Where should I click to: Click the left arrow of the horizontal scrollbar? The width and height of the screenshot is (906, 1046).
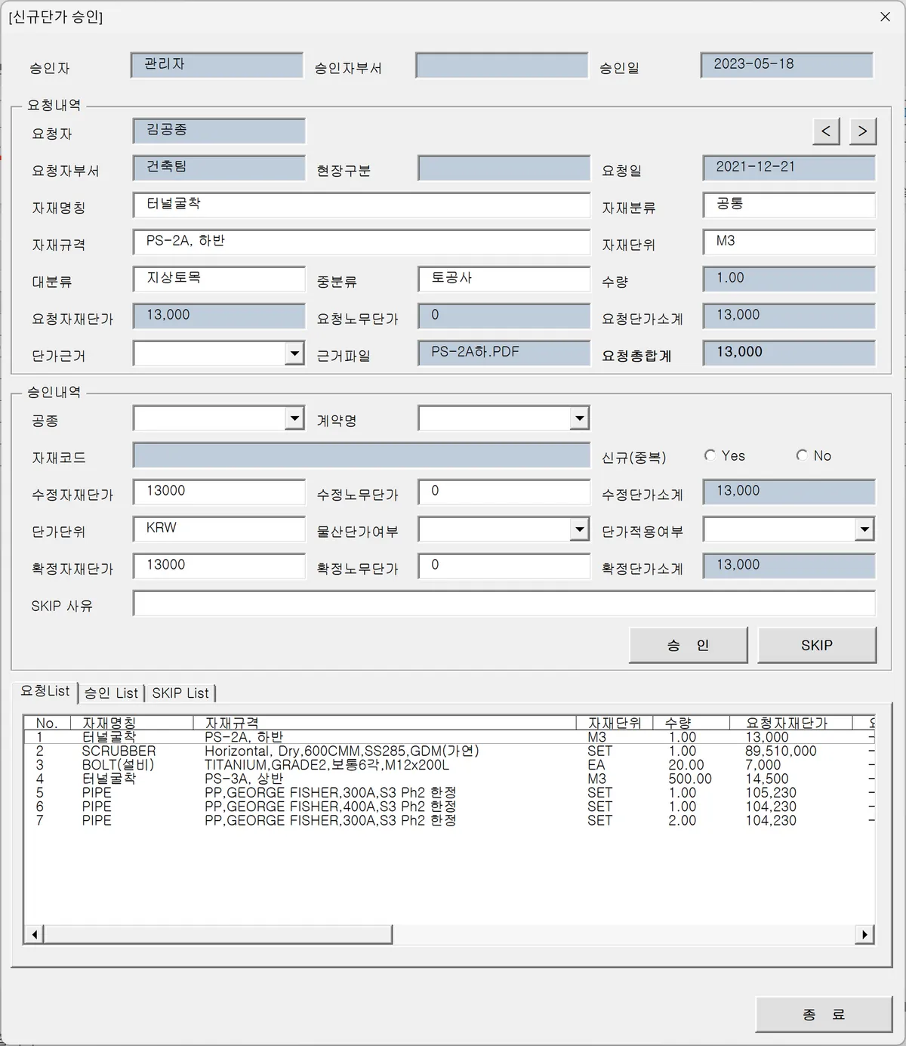[34, 934]
